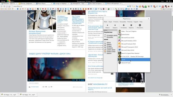
Task: Select Need For Speed Most Wanted icon
Action: (119, 53)
